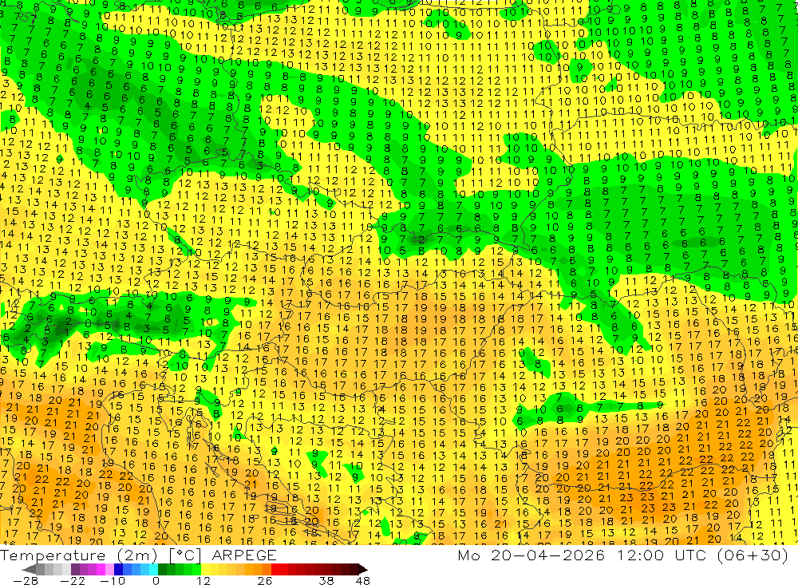
Task: Click the dark green swatch at 0
Action: (x=162, y=569)
